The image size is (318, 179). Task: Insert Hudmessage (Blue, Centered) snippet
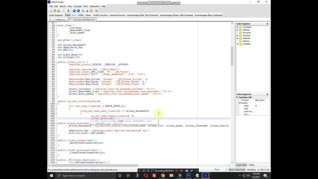209,15
